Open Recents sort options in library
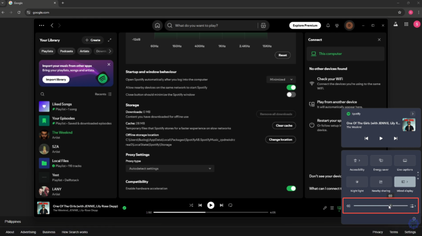 (x=103, y=94)
